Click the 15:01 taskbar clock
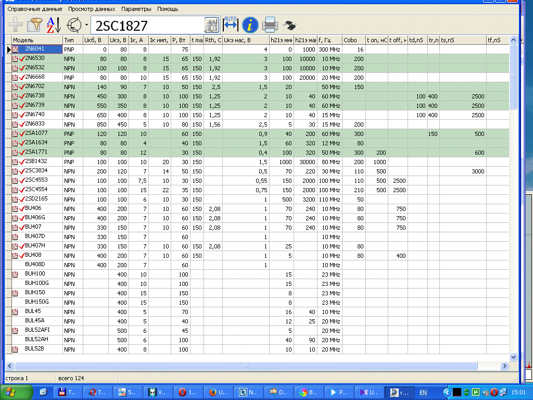 (518, 392)
